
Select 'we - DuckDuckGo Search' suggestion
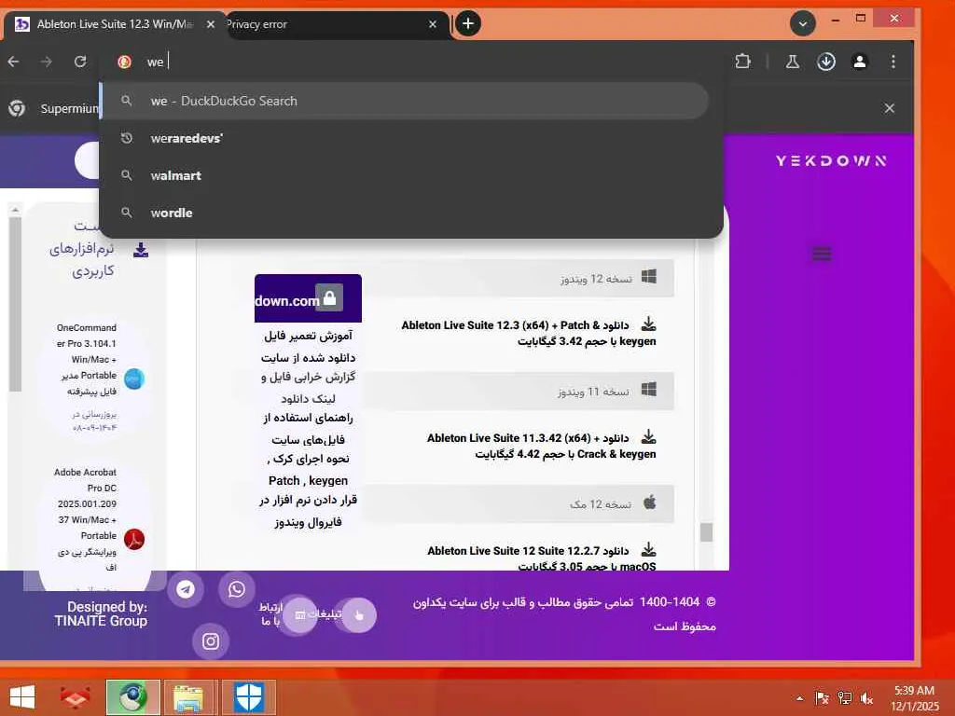[x=405, y=101]
